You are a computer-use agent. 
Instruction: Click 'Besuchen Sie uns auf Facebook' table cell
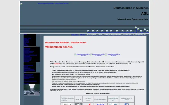click(126, 99)
